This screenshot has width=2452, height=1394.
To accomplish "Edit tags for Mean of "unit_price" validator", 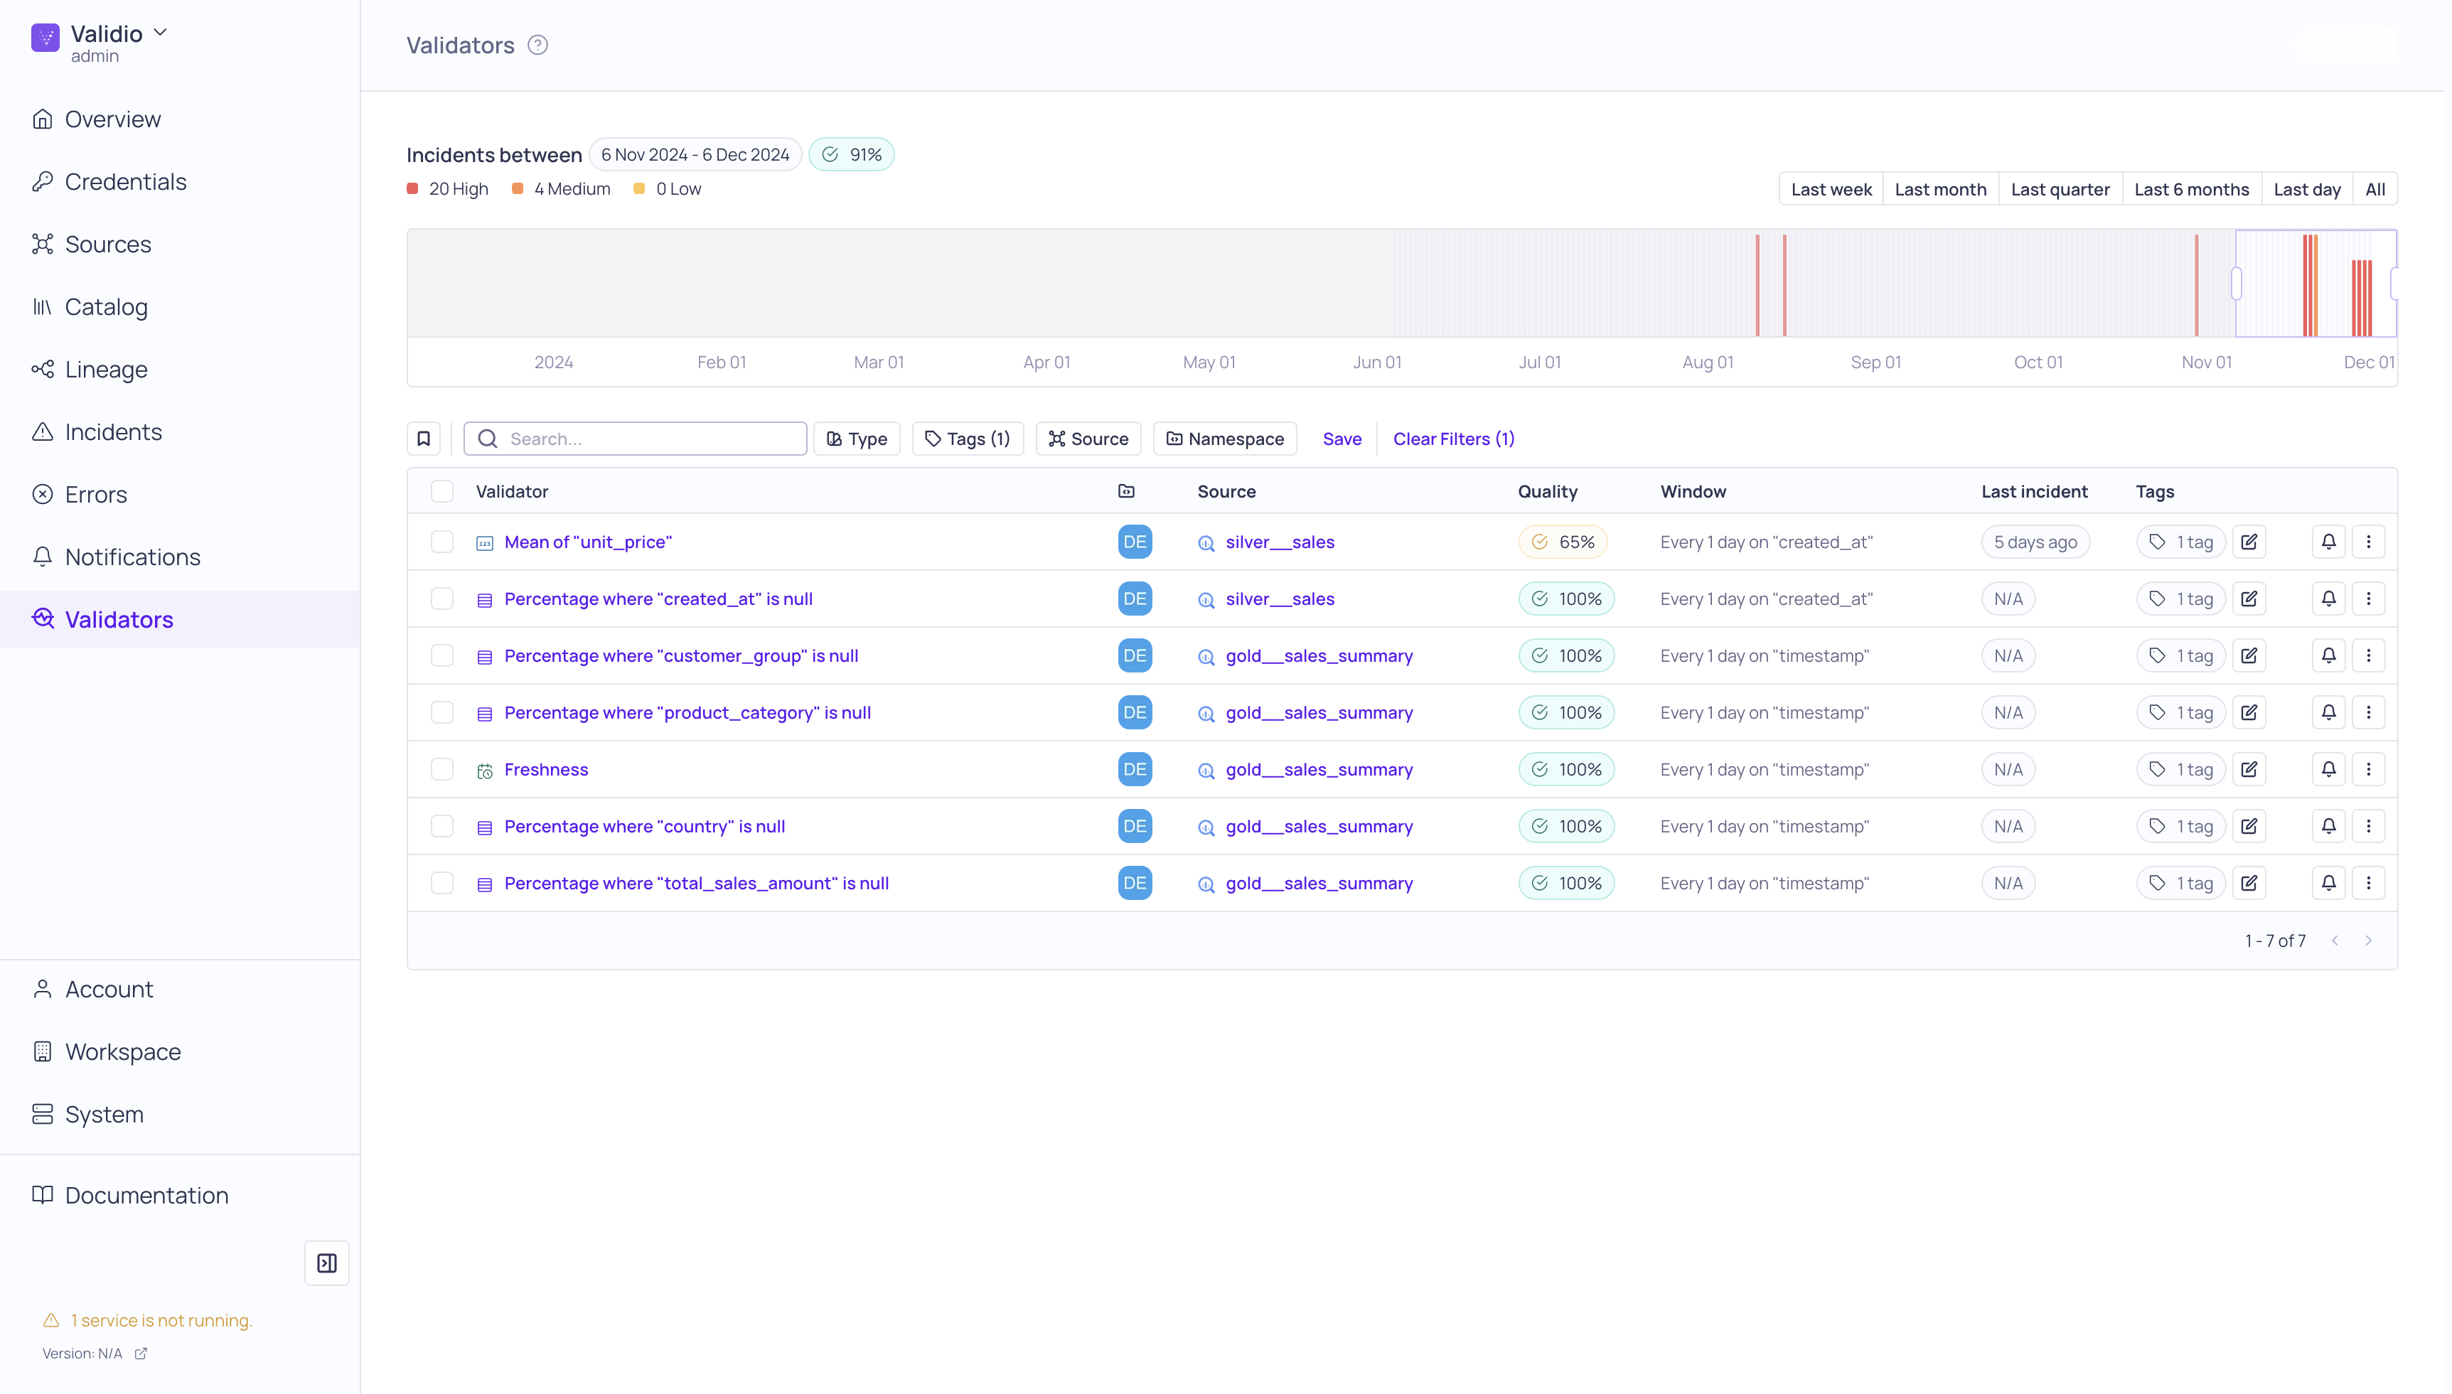I will coord(2249,542).
